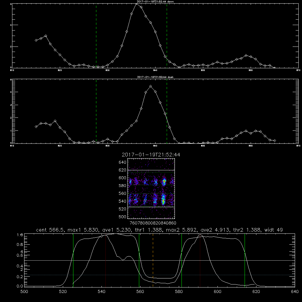
Task: Click y-axis label '620' of detector image
Action: pos(122,170)
